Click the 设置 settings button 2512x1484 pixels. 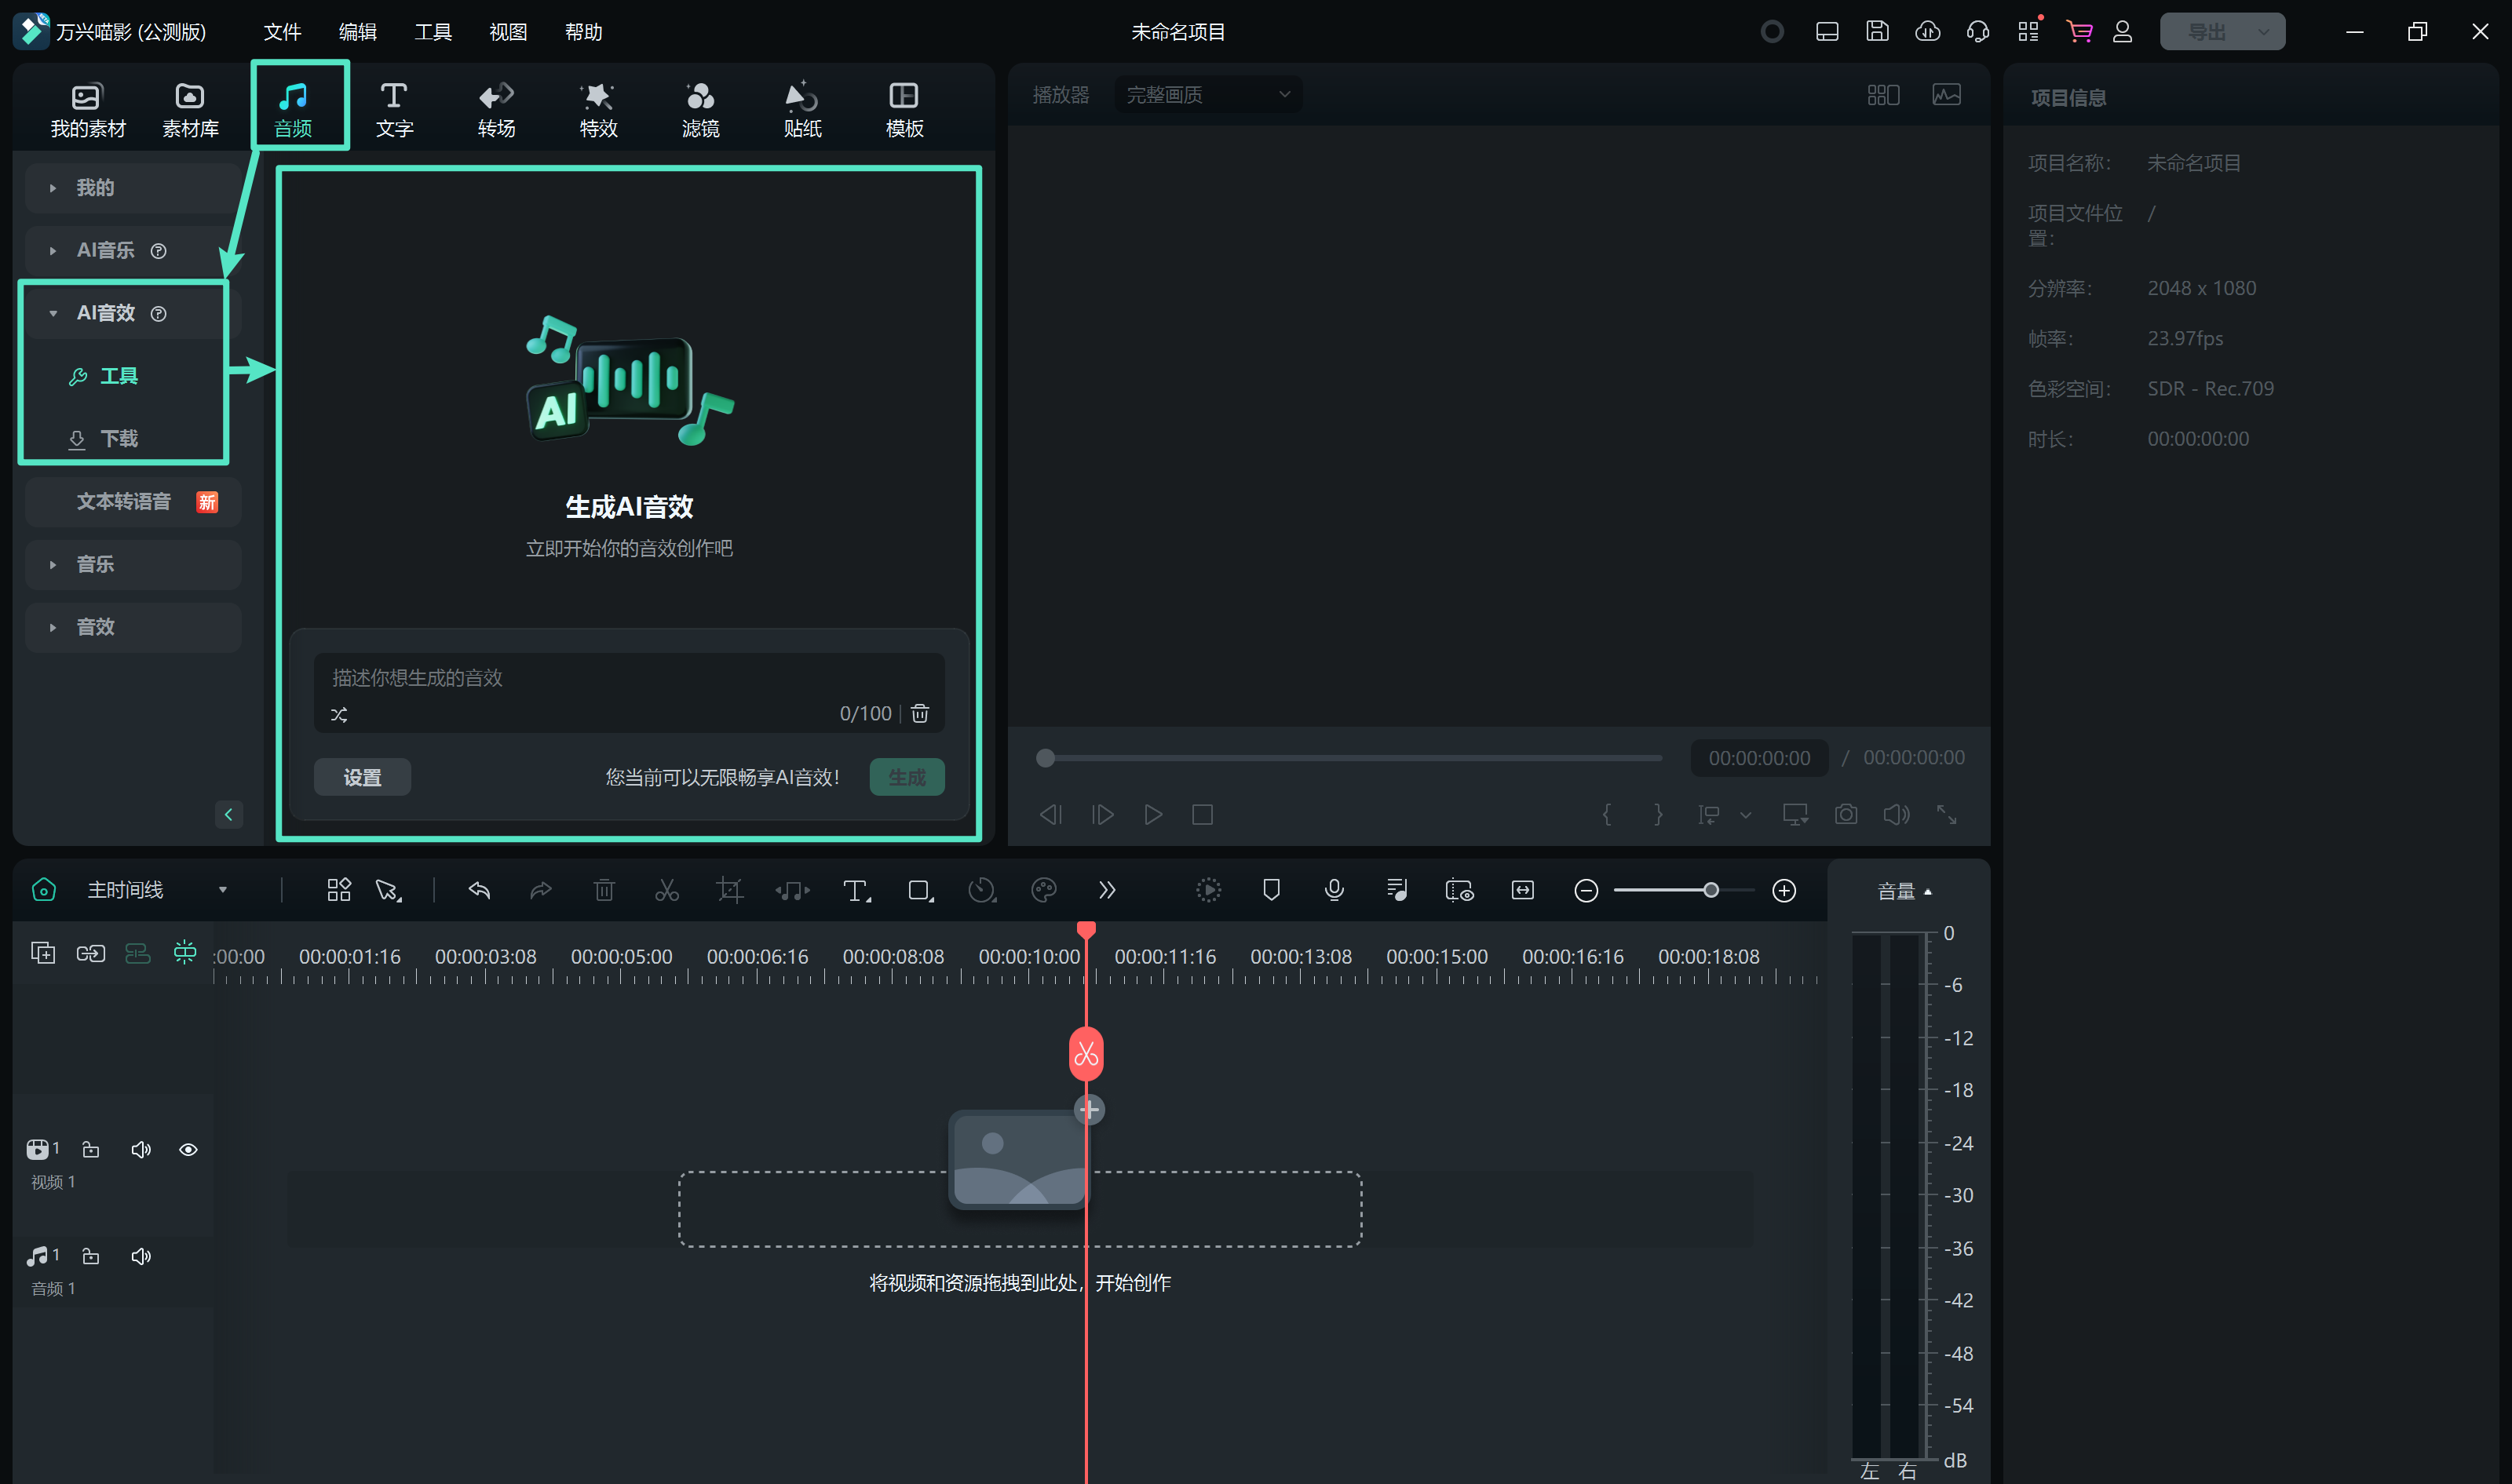click(x=360, y=775)
